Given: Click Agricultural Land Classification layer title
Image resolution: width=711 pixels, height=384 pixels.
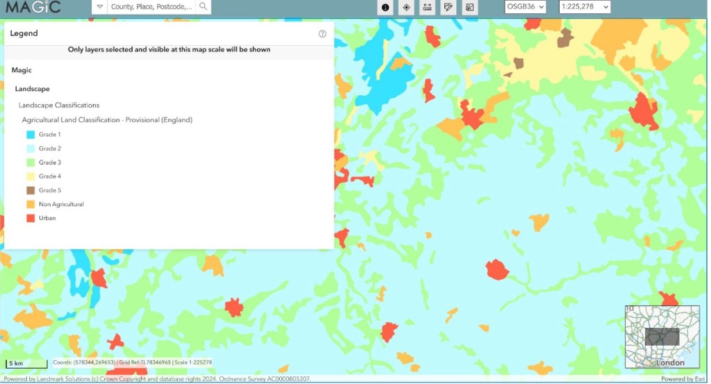Looking at the screenshot, I should 107,120.
